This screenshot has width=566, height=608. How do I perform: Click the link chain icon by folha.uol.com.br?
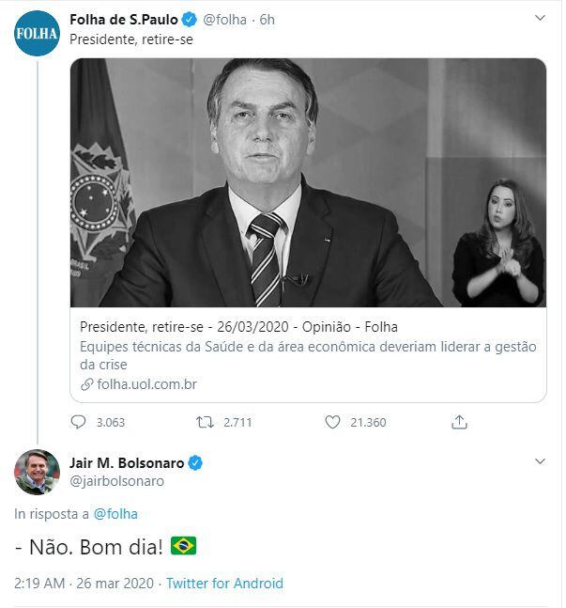click(x=87, y=384)
